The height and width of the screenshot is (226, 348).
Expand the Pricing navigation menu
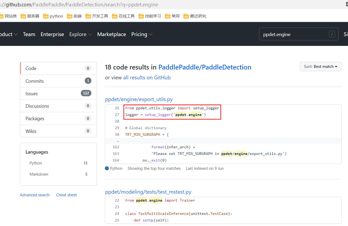142,34
